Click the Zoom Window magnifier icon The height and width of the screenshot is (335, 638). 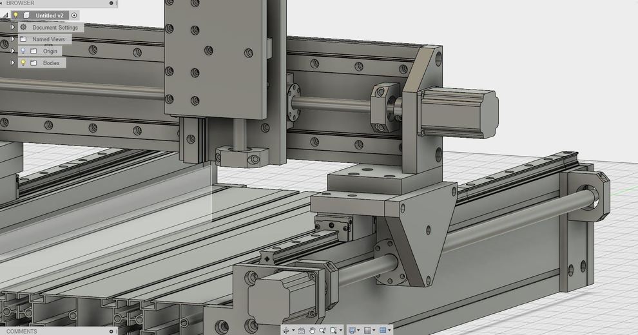(x=333, y=330)
